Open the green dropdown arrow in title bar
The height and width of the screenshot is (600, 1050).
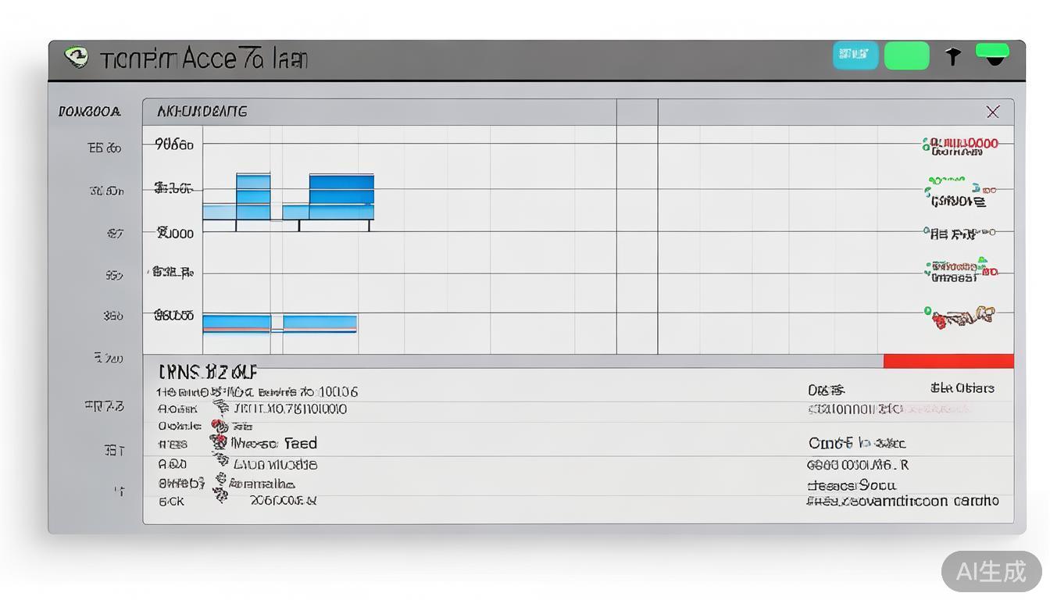(x=993, y=56)
